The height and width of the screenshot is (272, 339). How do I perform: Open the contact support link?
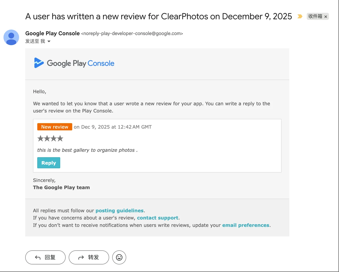click(158, 218)
